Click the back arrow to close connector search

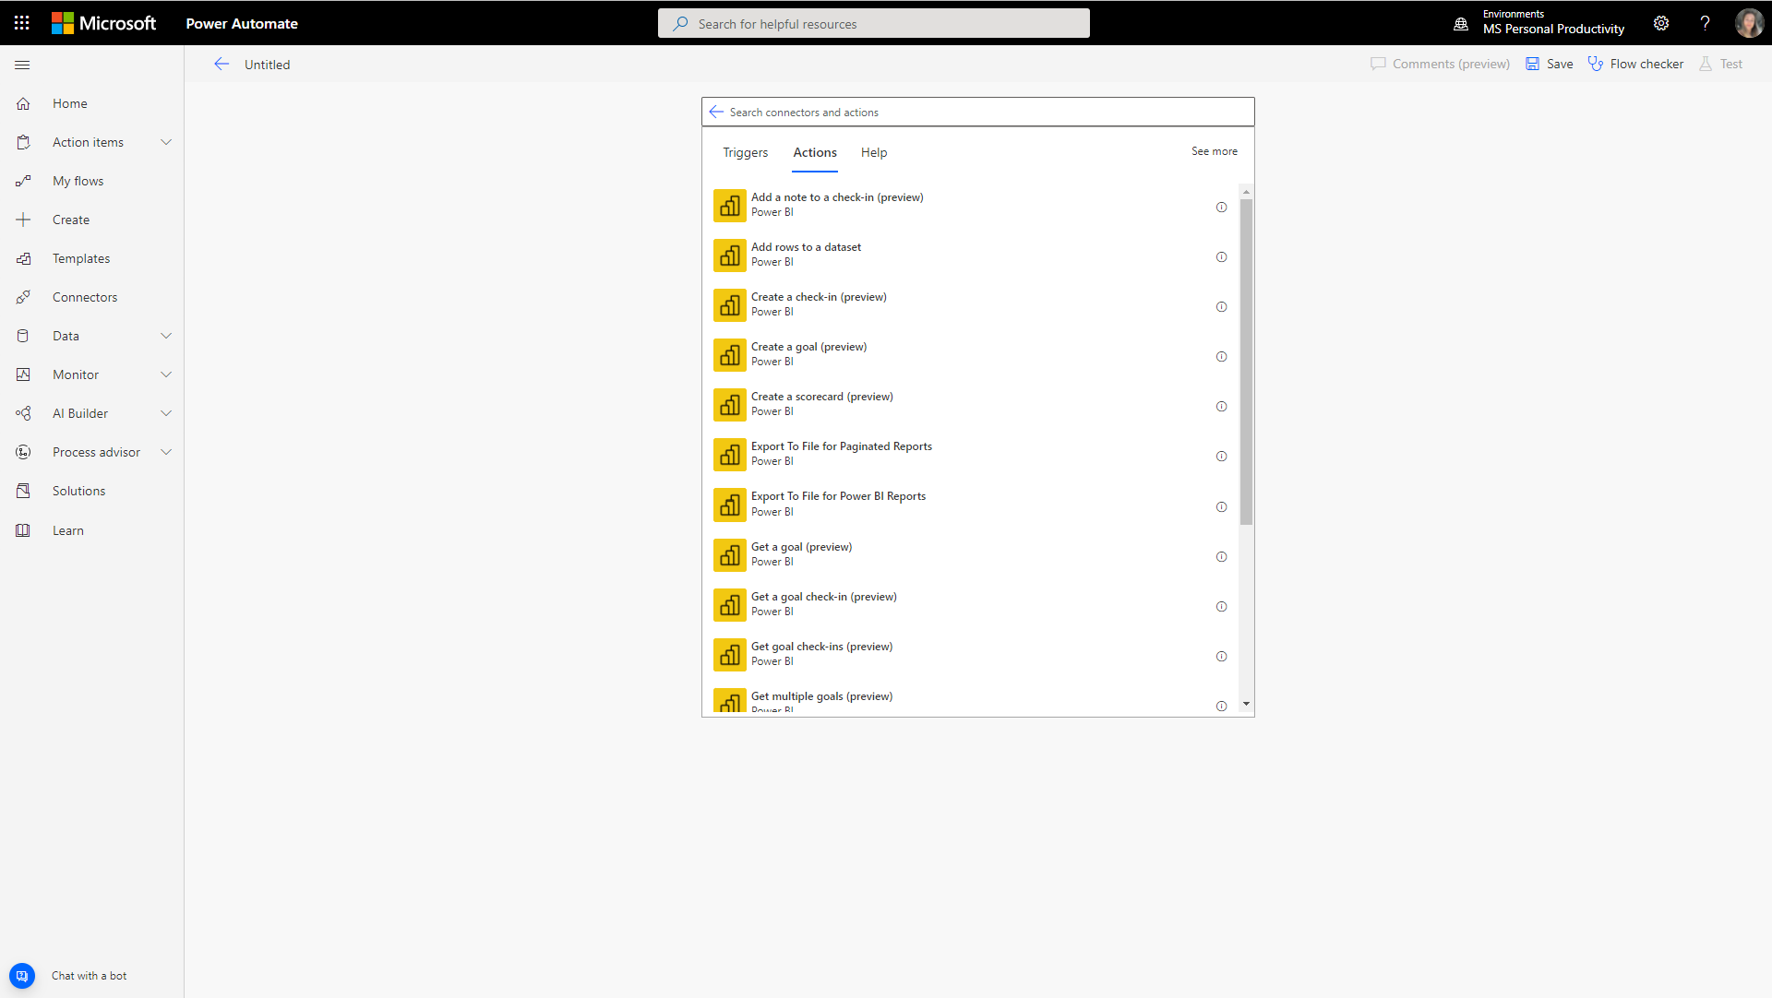click(715, 112)
